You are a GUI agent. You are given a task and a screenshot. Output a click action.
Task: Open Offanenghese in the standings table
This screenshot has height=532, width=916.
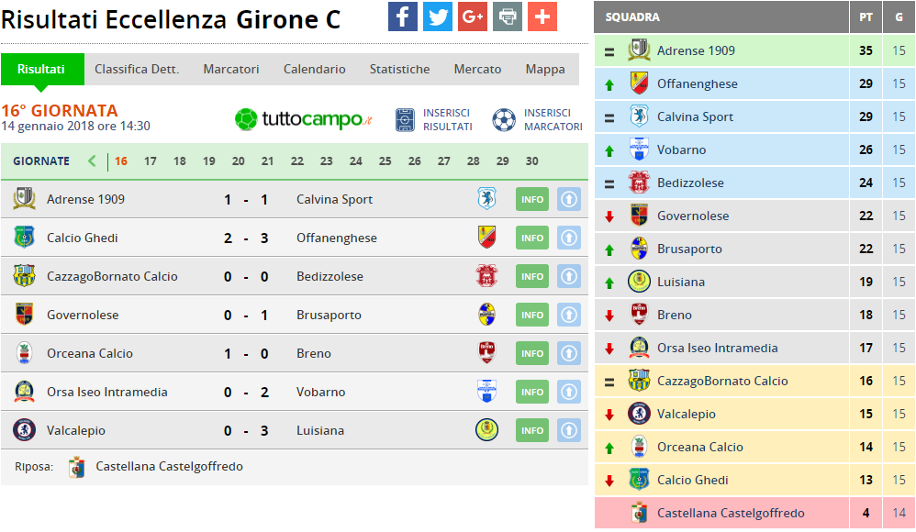point(697,83)
